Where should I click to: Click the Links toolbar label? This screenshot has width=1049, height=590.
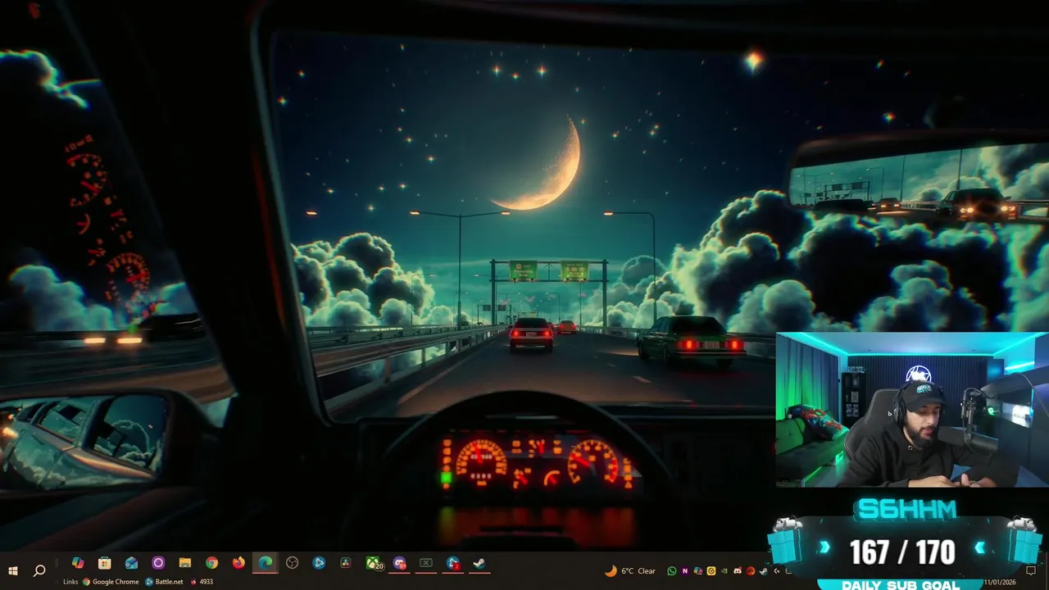(70, 582)
